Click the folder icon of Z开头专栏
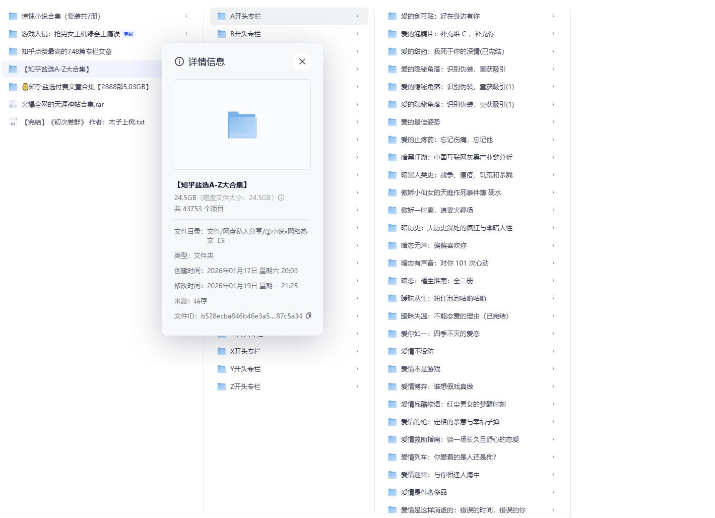Image resolution: width=715 pixels, height=518 pixels. click(x=221, y=386)
